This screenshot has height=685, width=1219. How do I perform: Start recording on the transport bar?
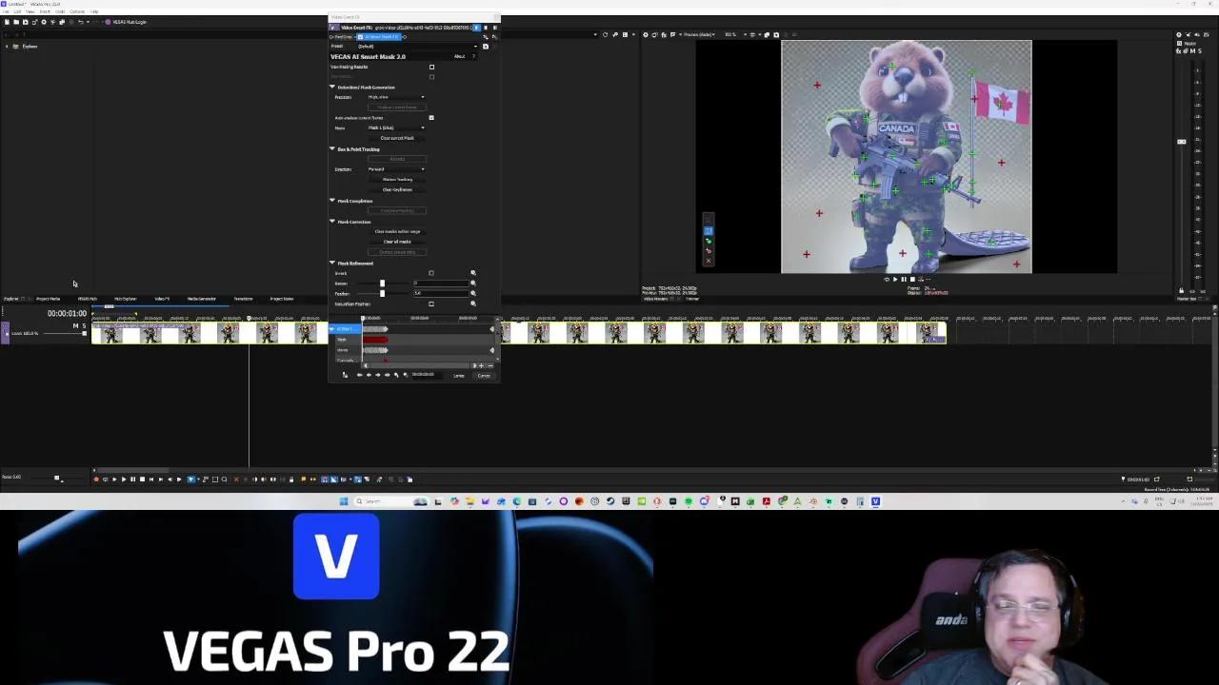pyautogui.click(x=96, y=479)
